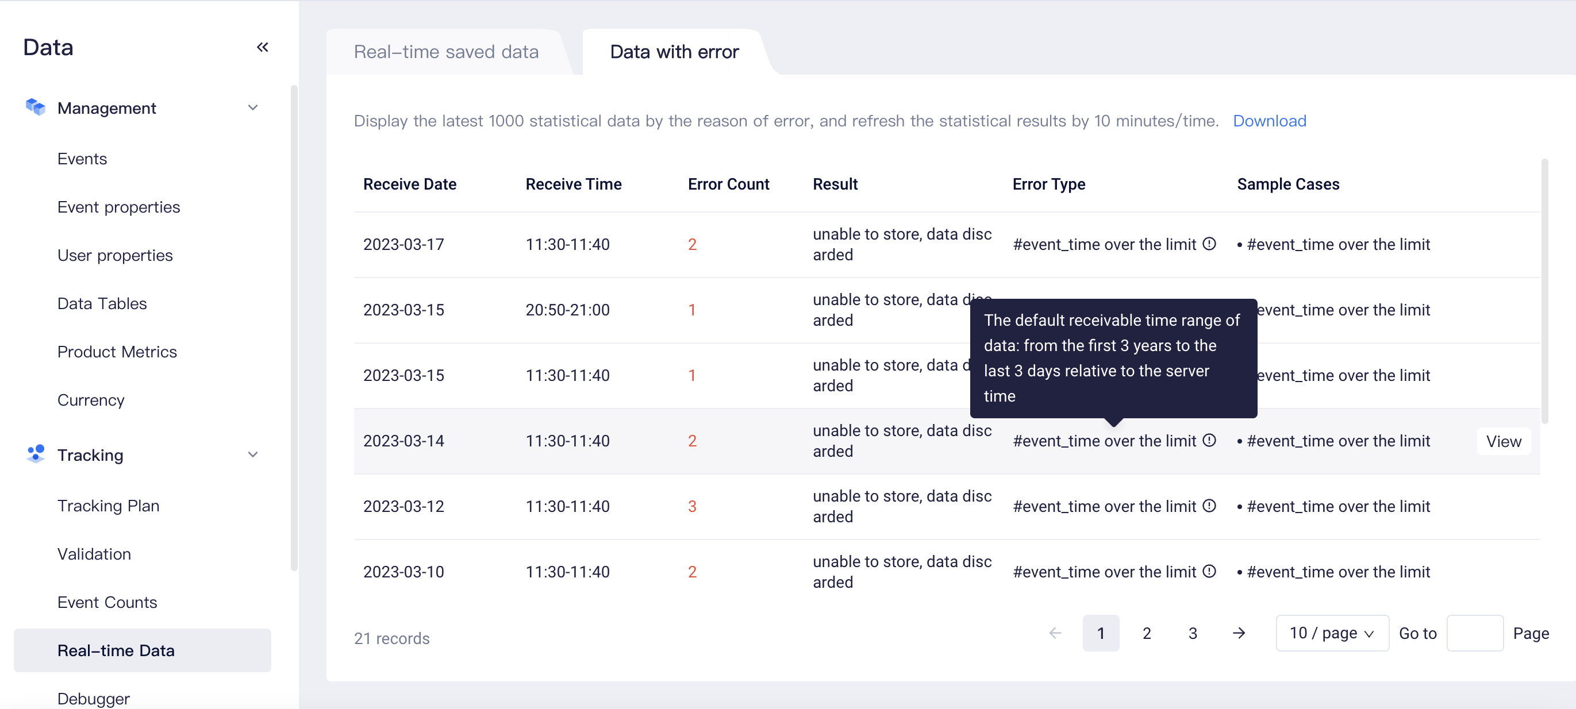Click the table vertical scrollbar
This screenshot has height=709, width=1576.
[1544, 291]
